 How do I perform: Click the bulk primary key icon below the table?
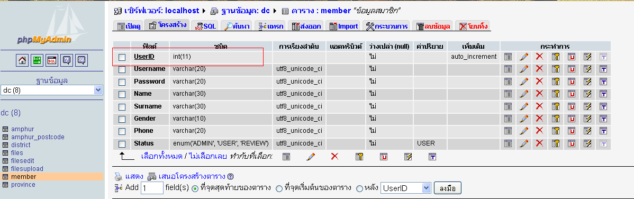click(x=359, y=156)
